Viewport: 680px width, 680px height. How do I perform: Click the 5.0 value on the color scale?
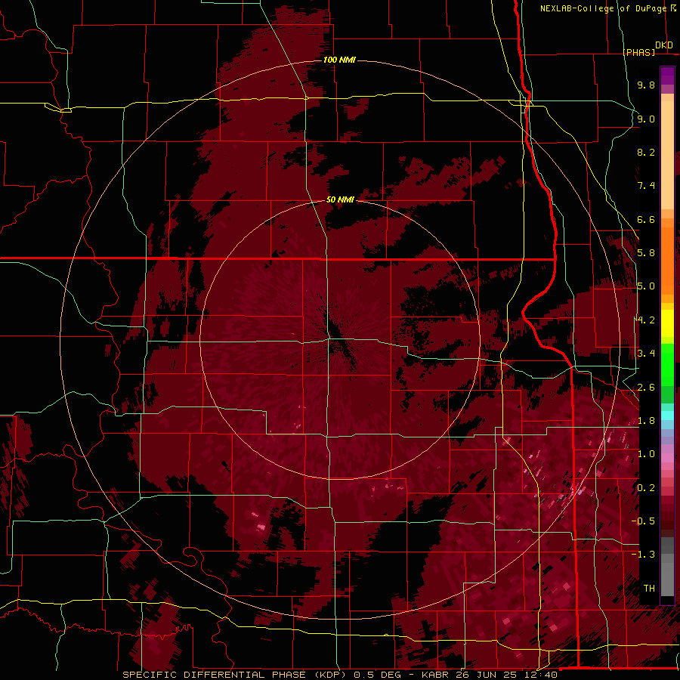tap(646, 286)
